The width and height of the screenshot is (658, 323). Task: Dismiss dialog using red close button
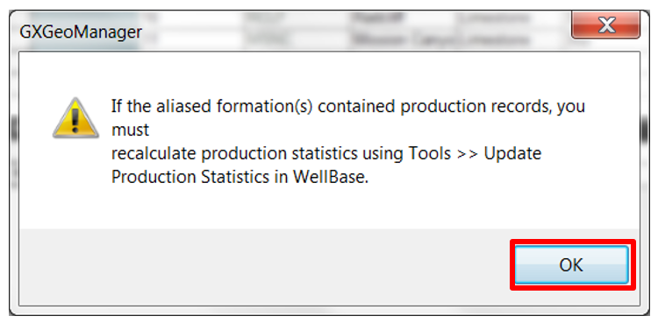(606, 25)
